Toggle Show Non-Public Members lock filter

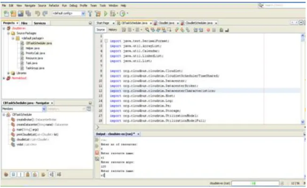point(28,174)
